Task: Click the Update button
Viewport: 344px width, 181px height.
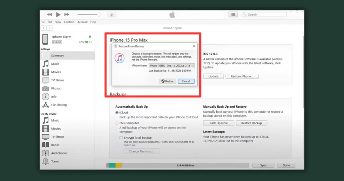Action: tap(213, 76)
